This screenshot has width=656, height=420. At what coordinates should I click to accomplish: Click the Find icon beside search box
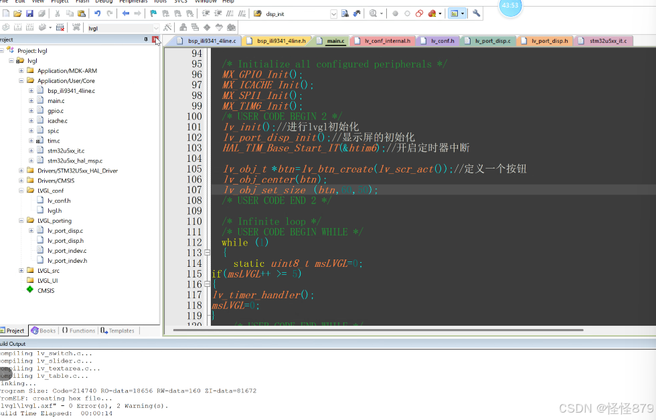tap(345, 14)
